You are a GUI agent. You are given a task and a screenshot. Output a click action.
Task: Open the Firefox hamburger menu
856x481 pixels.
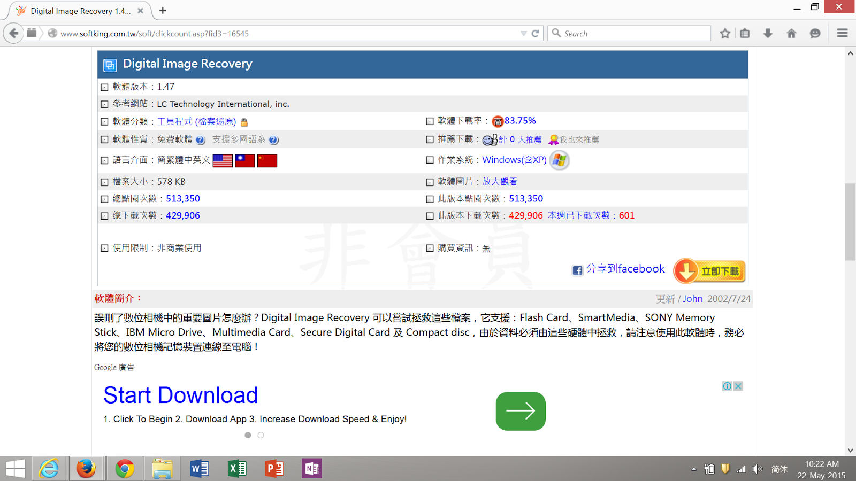(842, 33)
